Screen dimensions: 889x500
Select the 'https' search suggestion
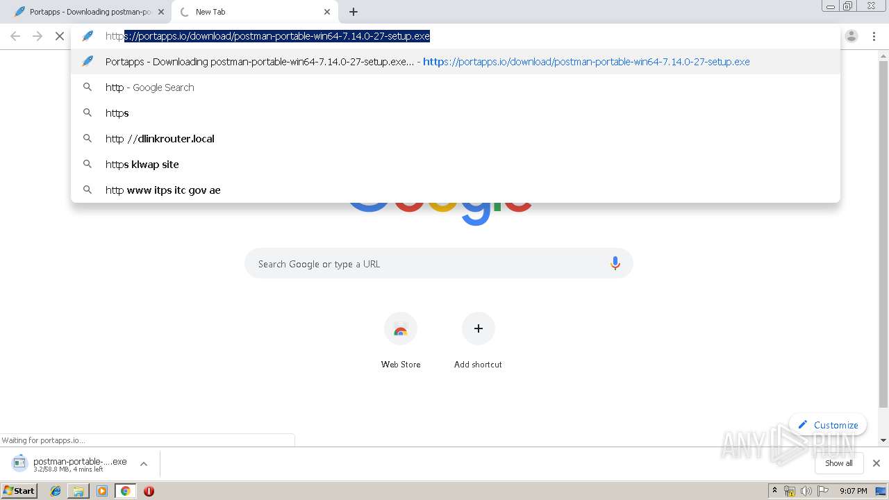point(456,113)
